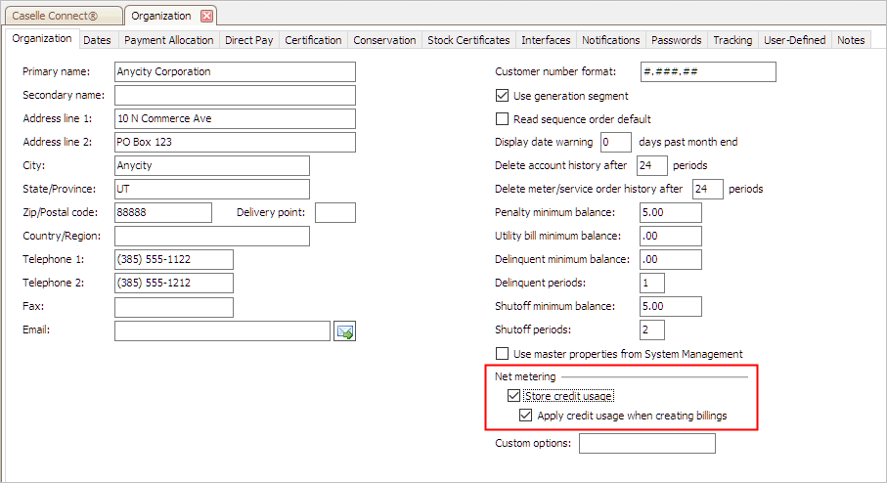The width and height of the screenshot is (887, 483).
Task: Enable Use master properties from System Management
Action: [503, 354]
